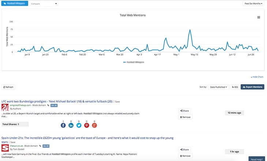Click the empireofthekop.com site logo
This screenshot has width=267, height=161.
click(x=5, y=108)
